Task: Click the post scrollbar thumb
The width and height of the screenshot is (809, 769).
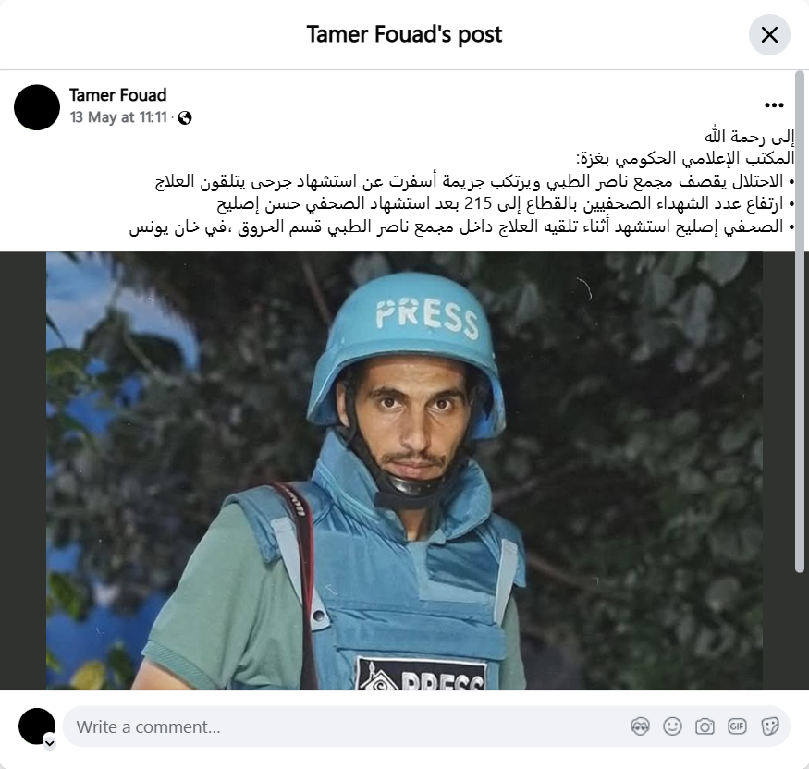Action: coord(800,322)
